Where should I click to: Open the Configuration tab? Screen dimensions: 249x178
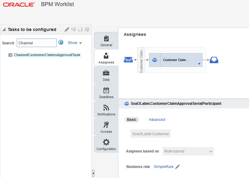click(x=106, y=144)
